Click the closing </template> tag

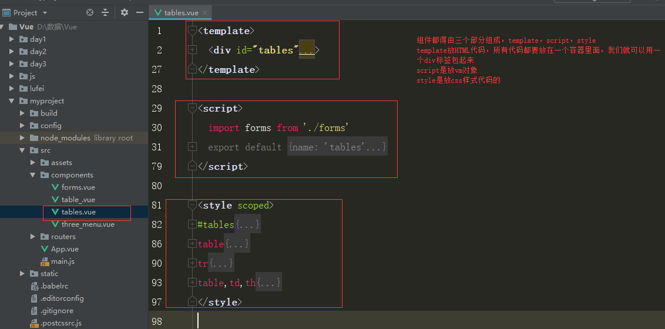point(229,69)
